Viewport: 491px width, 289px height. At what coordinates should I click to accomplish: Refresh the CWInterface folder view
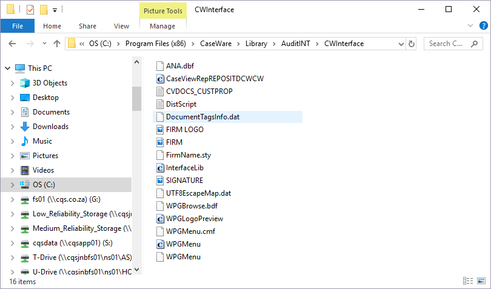[412, 44]
